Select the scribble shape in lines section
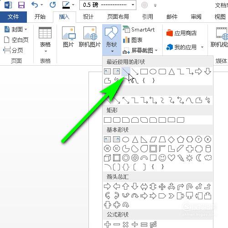 (x=208, y=100)
